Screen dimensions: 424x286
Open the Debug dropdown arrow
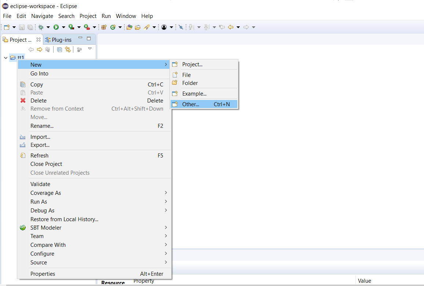click(x=48, y=27)
